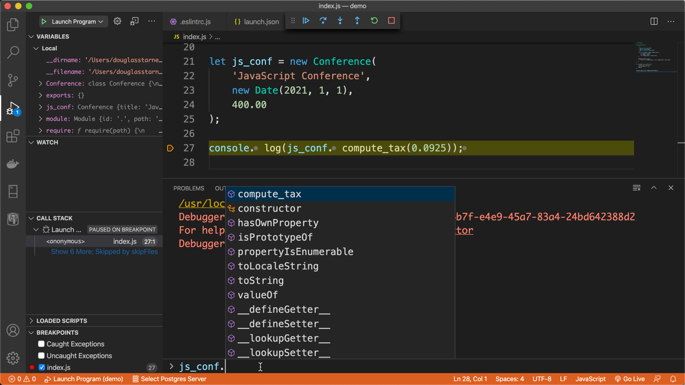685x385 pixels.
Task: Select hasOwnProperty suggestion
Action: (x=340, y=223)
